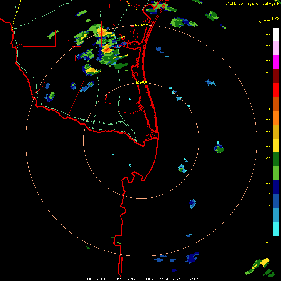Click the navy blue legend swatch
Viewport: 281px width, 281px height.
coord(276,187)
